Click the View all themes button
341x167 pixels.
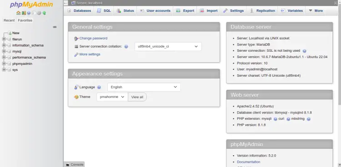[137, 97]
